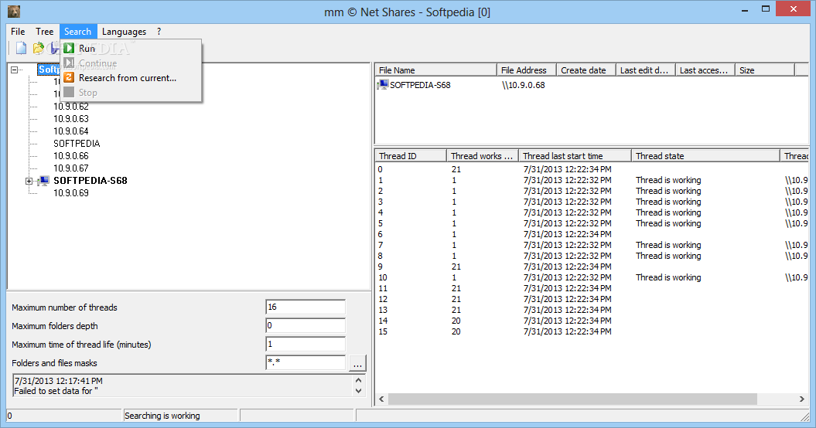Click the computer icon next to SOFTPEDIA-S68 tree node
Screen dimensions: 816x428
(44, 181)
